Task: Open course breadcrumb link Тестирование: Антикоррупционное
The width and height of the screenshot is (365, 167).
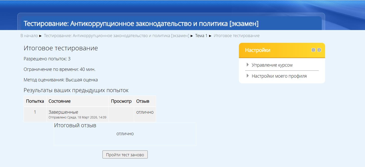Action: [x=117, y=36]
